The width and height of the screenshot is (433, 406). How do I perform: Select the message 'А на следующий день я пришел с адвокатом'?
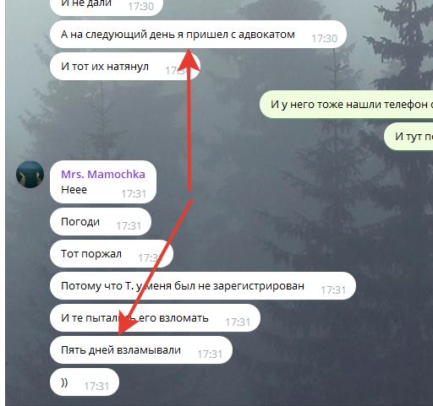click(198, 35)
